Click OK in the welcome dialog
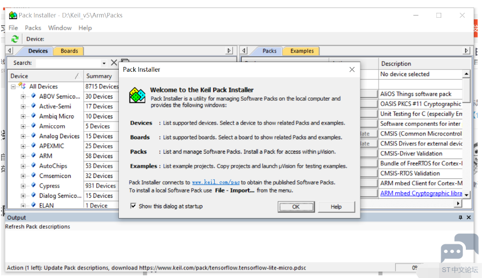This screenshot has width=483, height=278. pyautogui.click(x=296, y=207)
